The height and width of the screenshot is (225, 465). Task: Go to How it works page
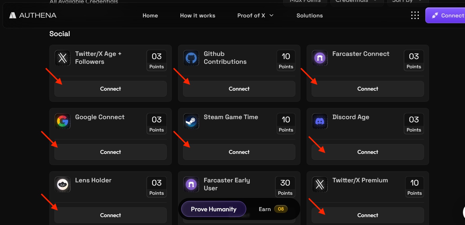point(198,16)
